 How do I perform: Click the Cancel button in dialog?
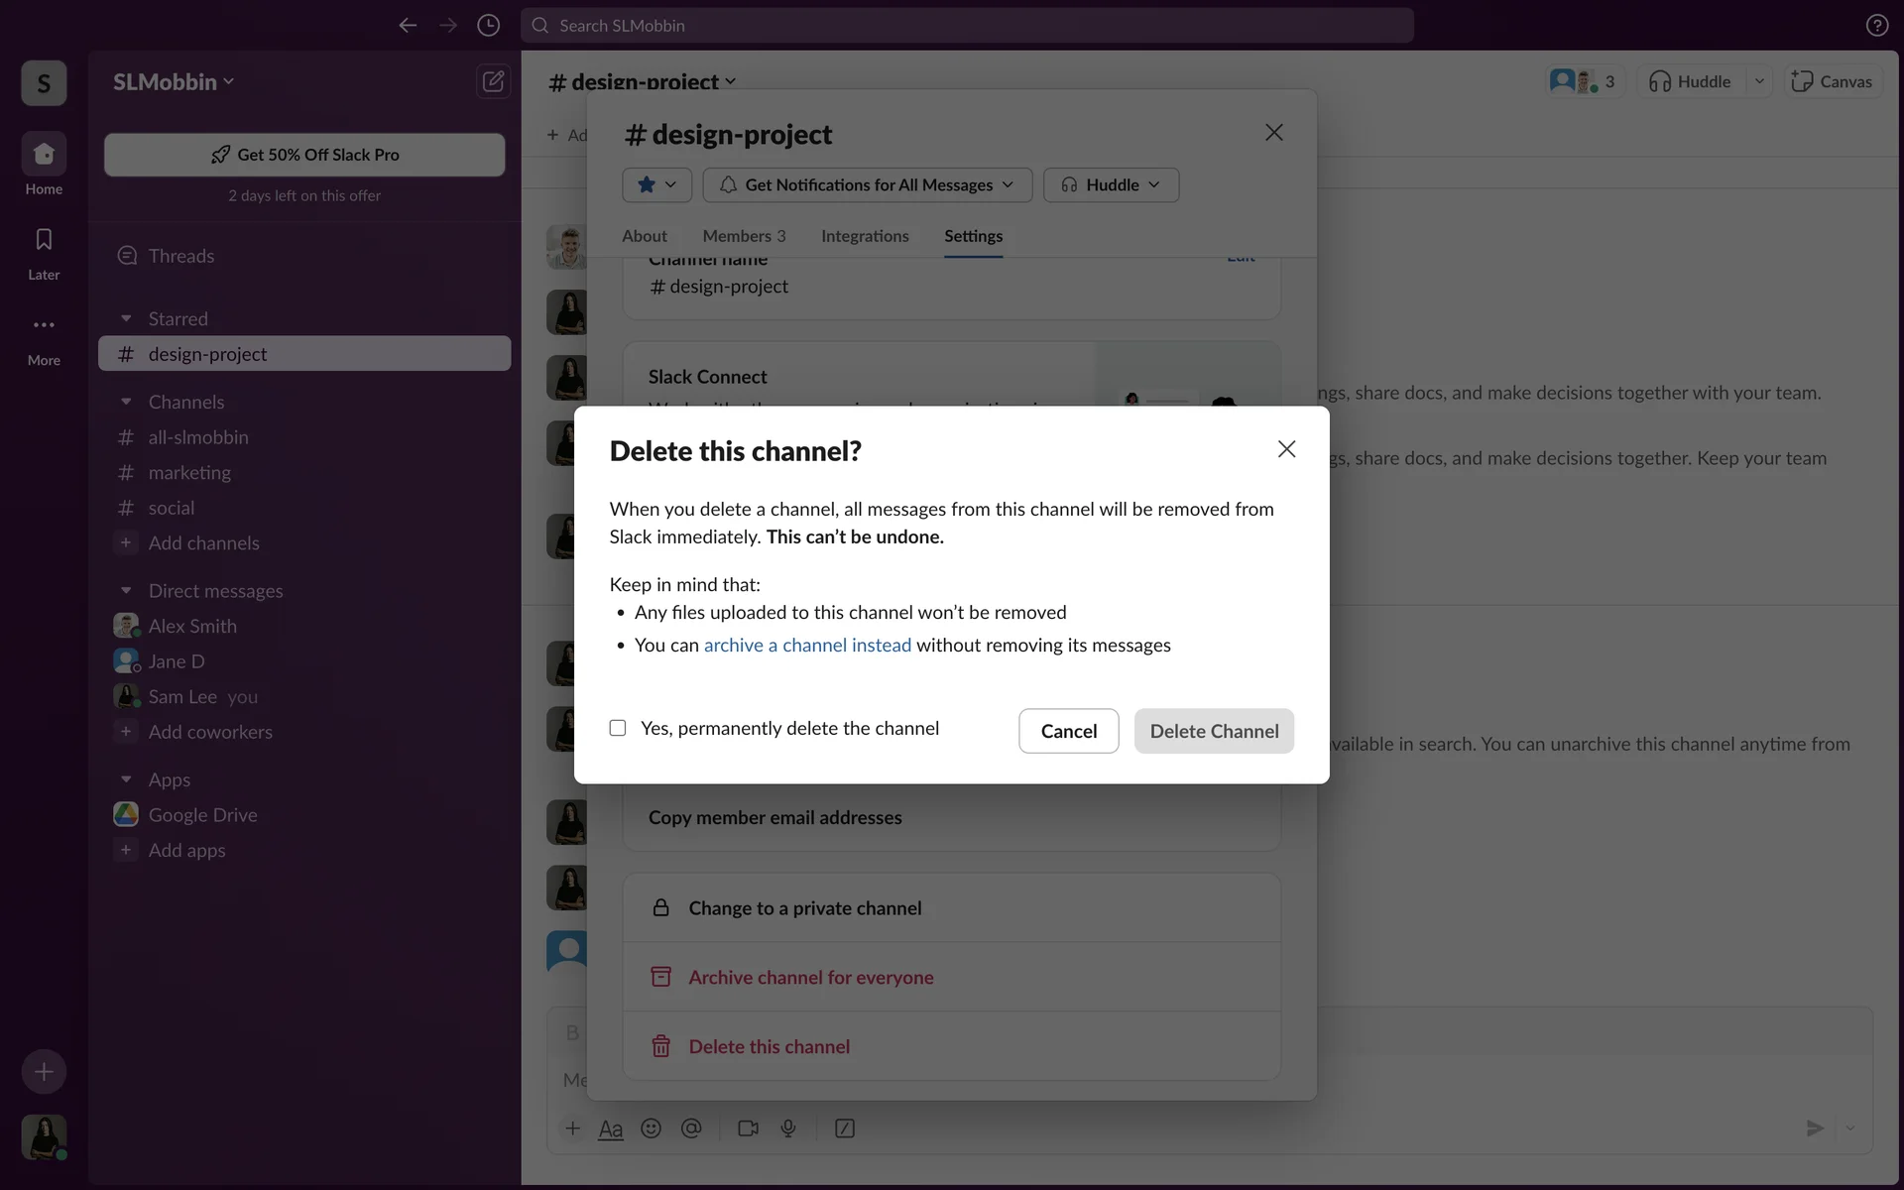[x=1068, y=731]
